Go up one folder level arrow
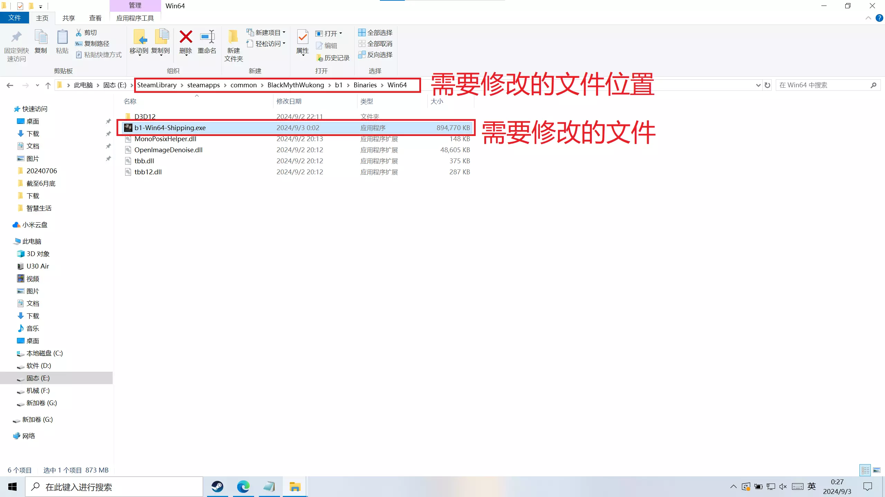 (x=48, y=85)
